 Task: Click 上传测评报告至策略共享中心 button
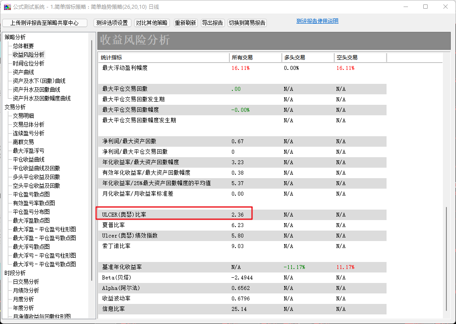45,23
